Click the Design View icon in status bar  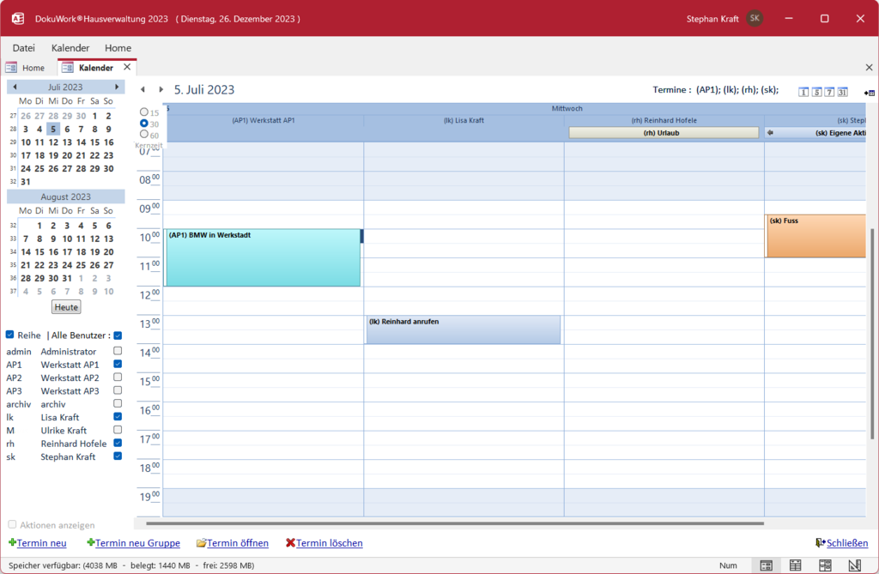click(x=854, y=565)
